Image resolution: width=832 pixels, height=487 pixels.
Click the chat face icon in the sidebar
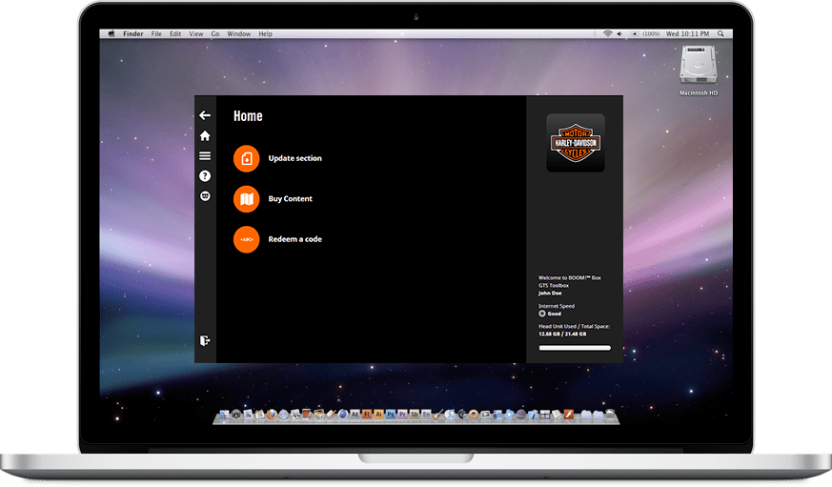click(205, 196)
